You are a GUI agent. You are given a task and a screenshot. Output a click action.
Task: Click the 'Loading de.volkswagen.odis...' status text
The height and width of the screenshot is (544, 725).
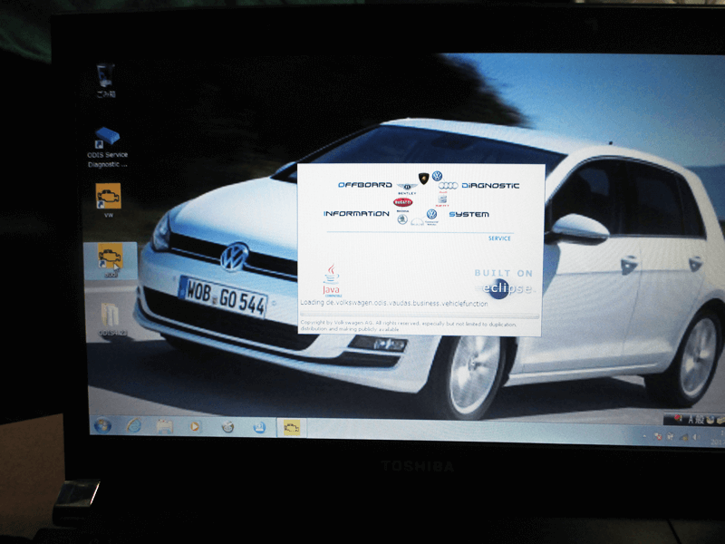pos(394,304)
